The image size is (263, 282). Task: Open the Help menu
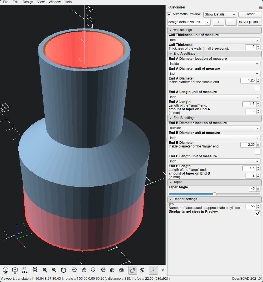tap(68, 2)
